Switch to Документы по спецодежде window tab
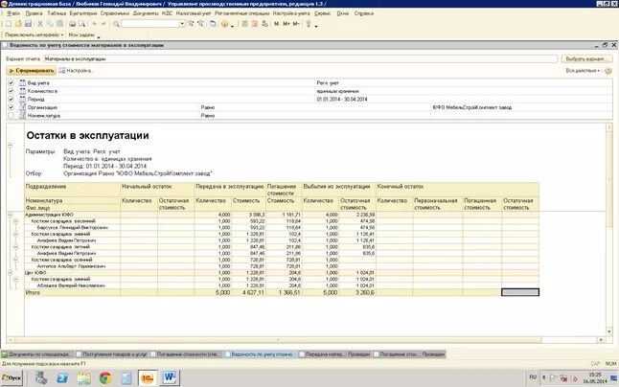The height and width of the screenshot is (387, 619). pos(37,354)
